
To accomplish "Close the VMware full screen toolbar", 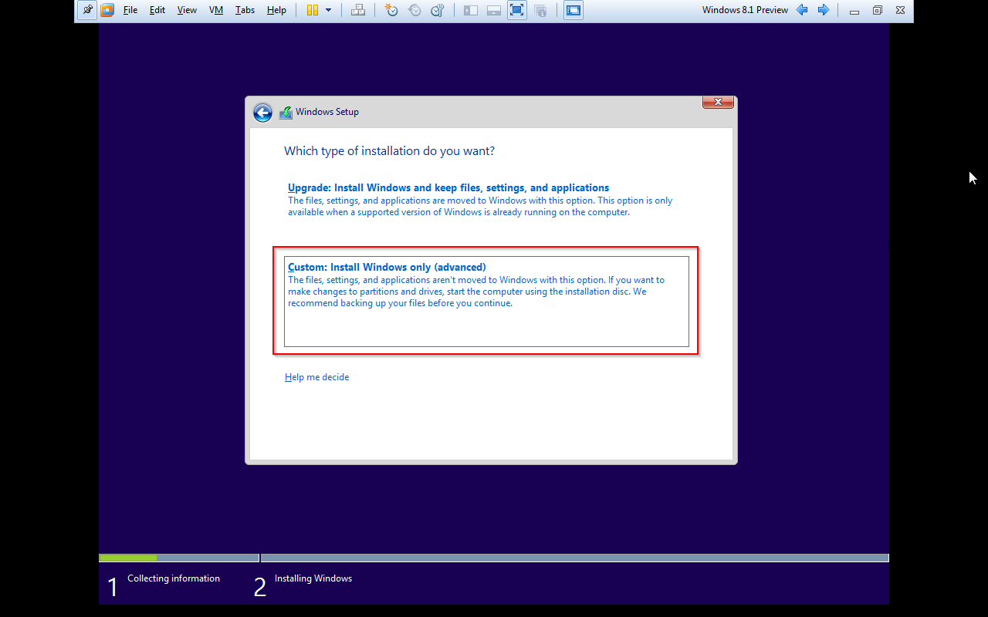I will tap(900, 10).
